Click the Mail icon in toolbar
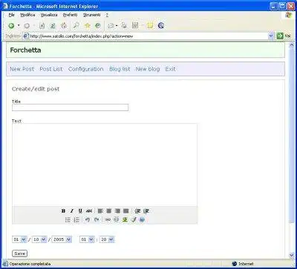297x269 pixels. pos(111,25)
